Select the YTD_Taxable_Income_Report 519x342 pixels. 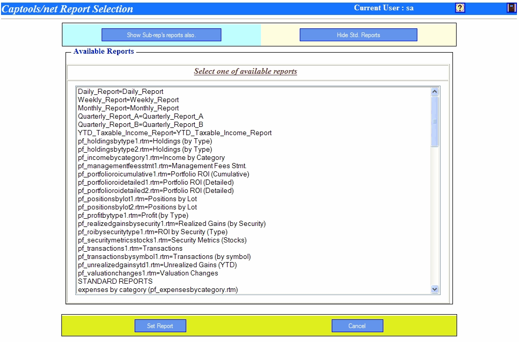coord(173,133)
